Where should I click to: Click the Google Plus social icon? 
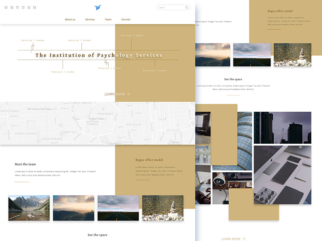click(x=12, y=7)
